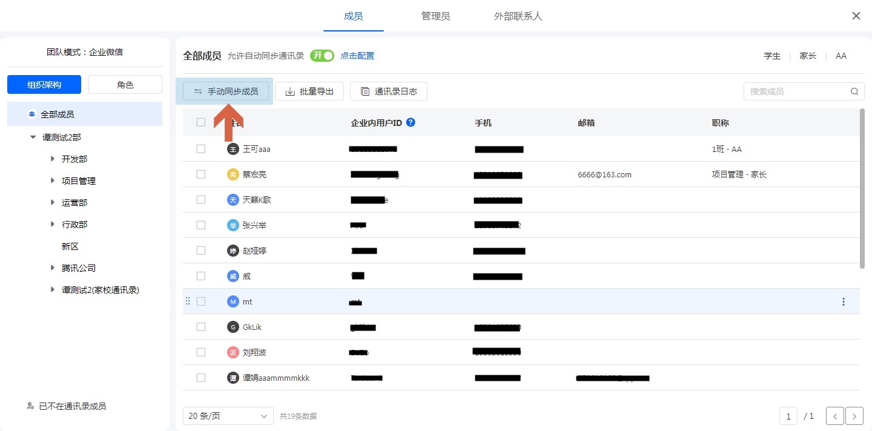The width and height of the screenshot is (872, 431).
Task: Open the 点击配置 link
Action: tap(357, 56)
